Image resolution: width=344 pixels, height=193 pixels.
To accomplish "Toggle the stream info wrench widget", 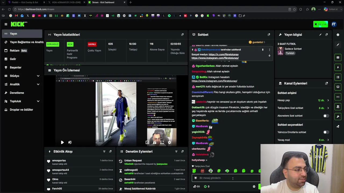I will click(x=338, y=117).
